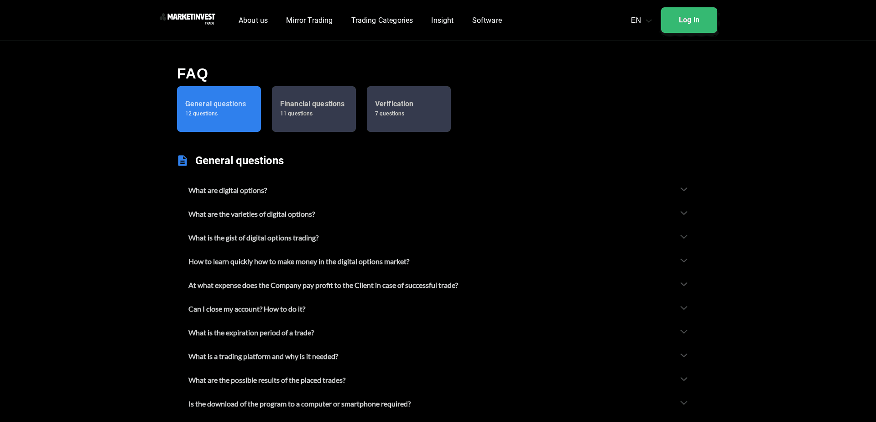Switch to the Verification category
876x422 pixels.
click(x=408, y=109)
